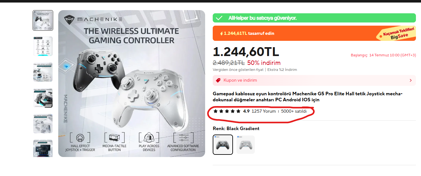
Task: Click the green checkmark icon in AliHelper banner
Action: pos(219,18)
